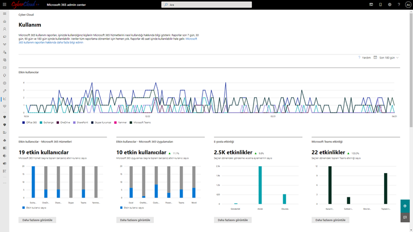Click the Kullanım page heading

click(29, 25)
